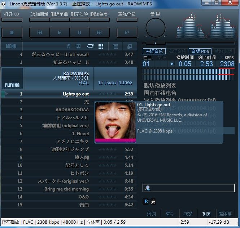The height and width of the screenshot is (228, 240).
Task: Click the seek bar below the spectrum
Action: coord(188,43)
